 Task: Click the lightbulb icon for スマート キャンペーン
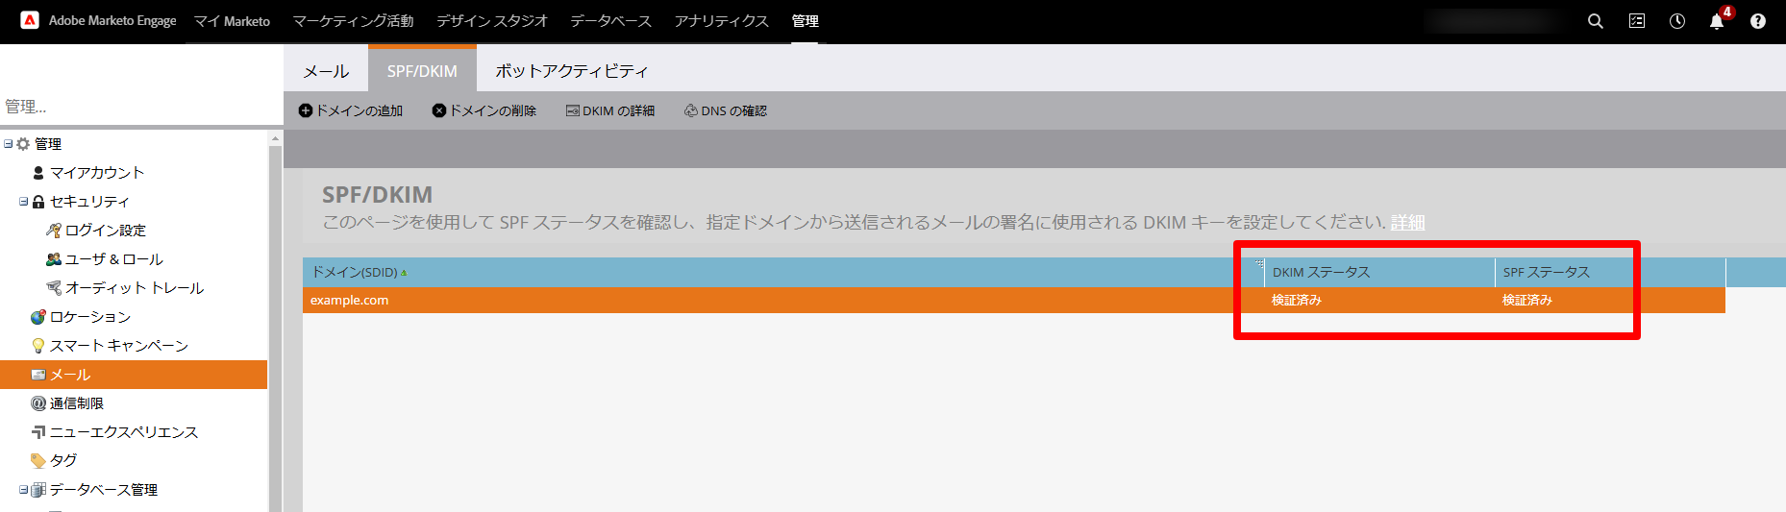(x=38, y=346)
